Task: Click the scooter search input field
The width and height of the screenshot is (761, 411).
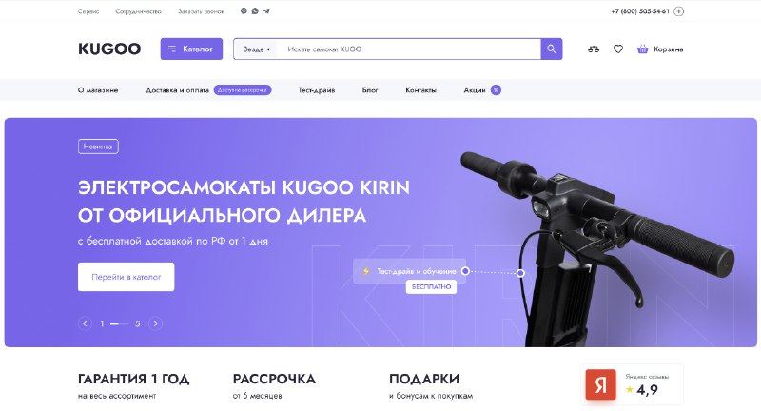Action: tap(409, 49)
